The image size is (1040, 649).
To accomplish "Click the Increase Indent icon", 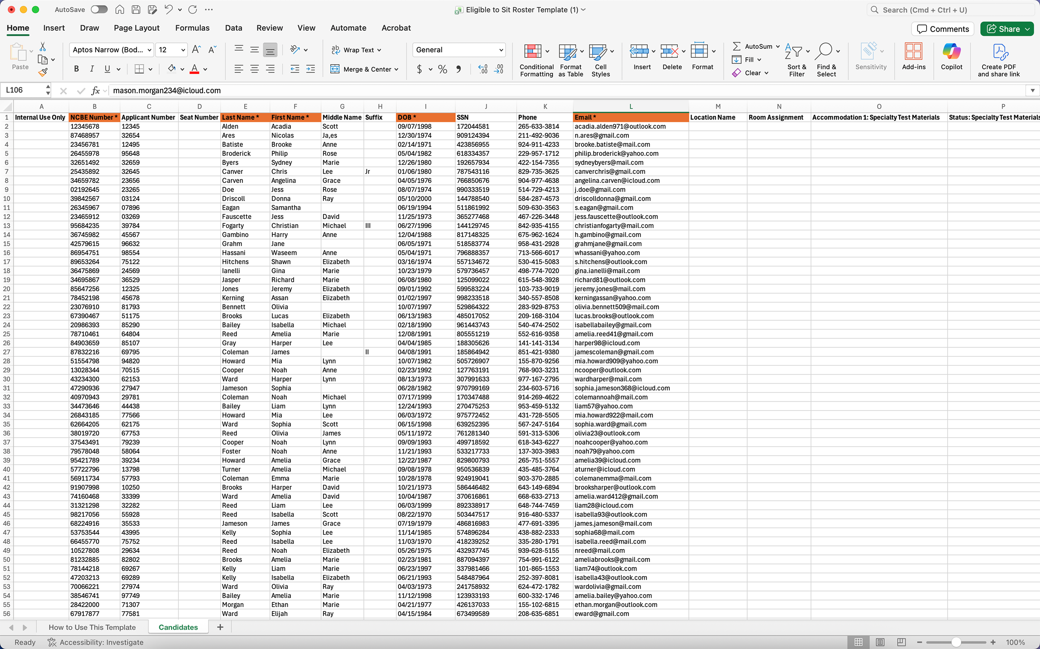I will coord(311,69).
